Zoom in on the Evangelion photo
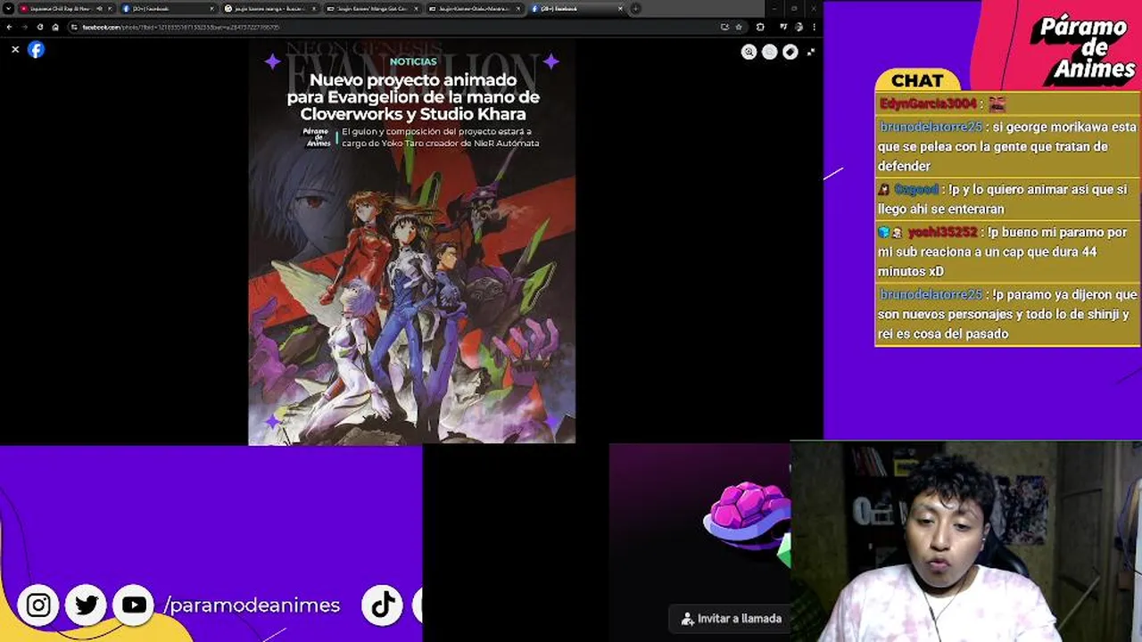The width and height of the screenshot is (1142, 642). point(749,52)
